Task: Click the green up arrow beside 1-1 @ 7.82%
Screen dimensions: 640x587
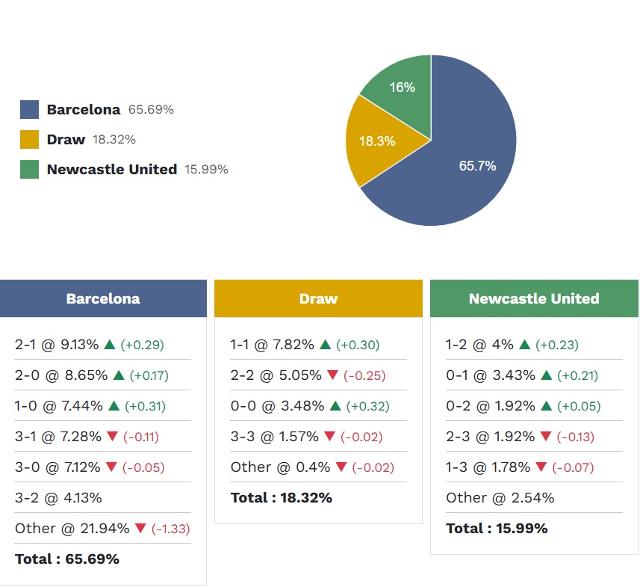Action: tap(325, 345)
